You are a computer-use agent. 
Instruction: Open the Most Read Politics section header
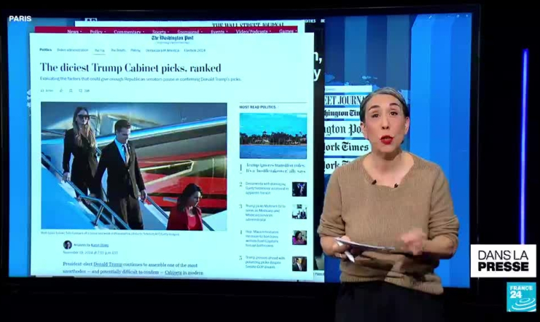[258, 107]
